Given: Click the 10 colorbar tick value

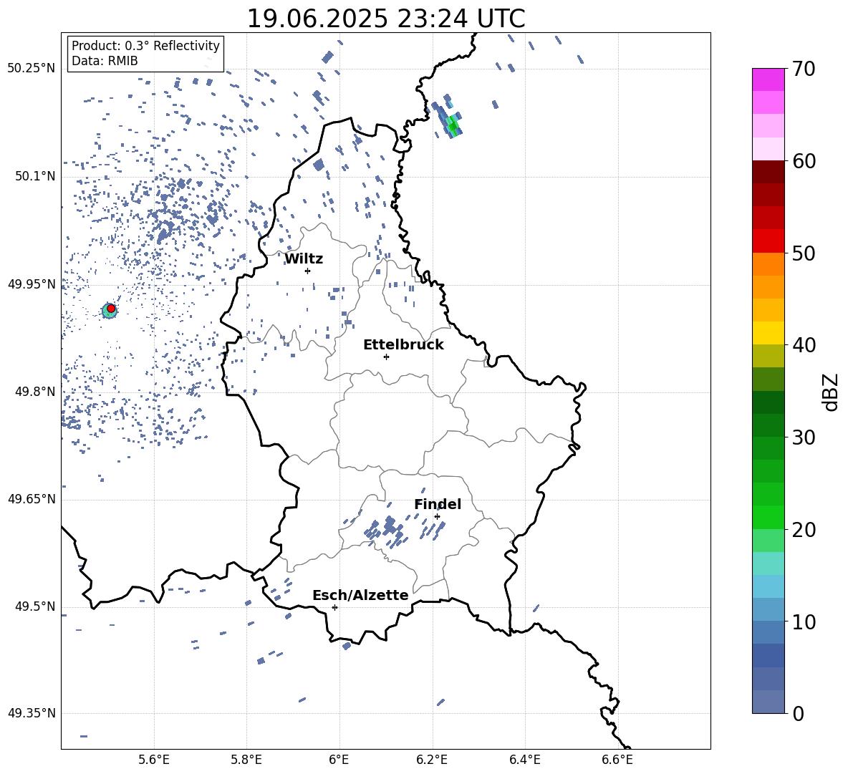Looking at the screenshot, I should tap(804, 621).
